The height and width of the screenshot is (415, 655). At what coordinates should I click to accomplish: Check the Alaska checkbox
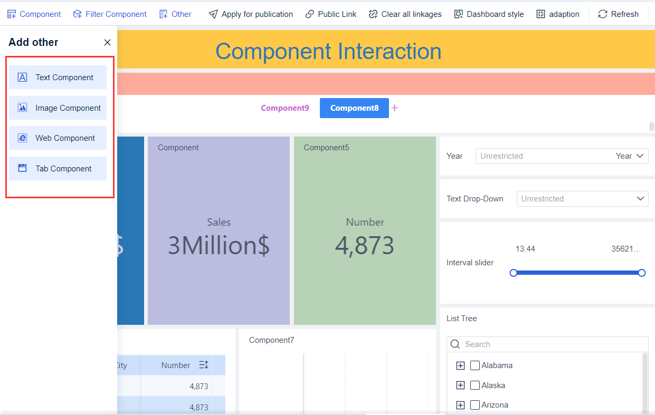coord(474,385)
